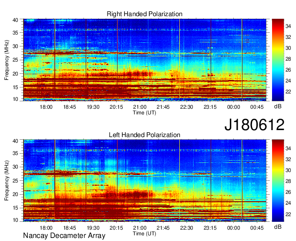The height and width of the screenshot is (241, 296).
Task: Click the 22 dB label on the upper color bar
Action: pos(288,92)
